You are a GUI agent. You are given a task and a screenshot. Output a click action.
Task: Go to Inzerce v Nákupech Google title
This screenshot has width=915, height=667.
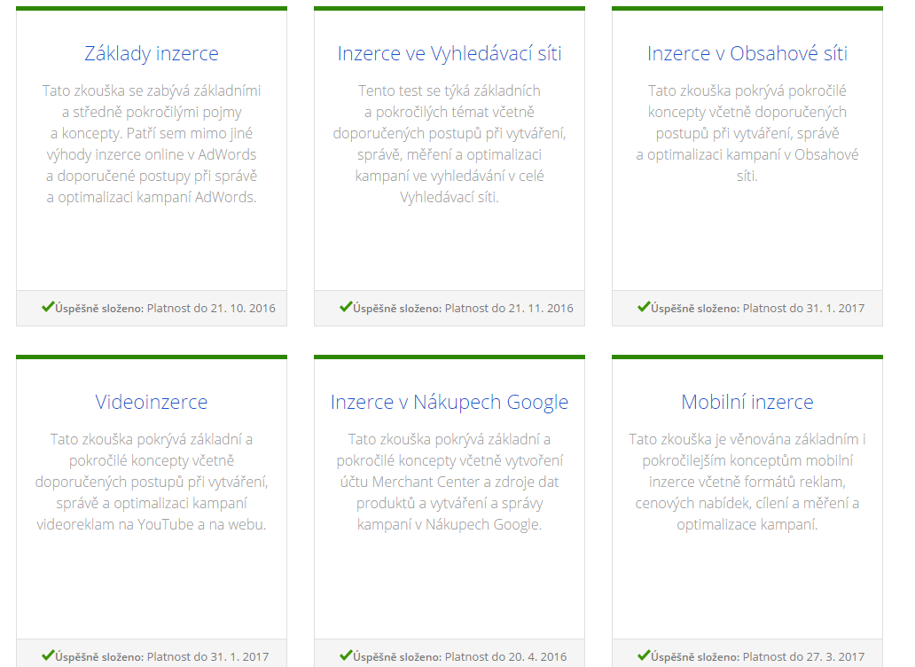click(x=450, y=402)
